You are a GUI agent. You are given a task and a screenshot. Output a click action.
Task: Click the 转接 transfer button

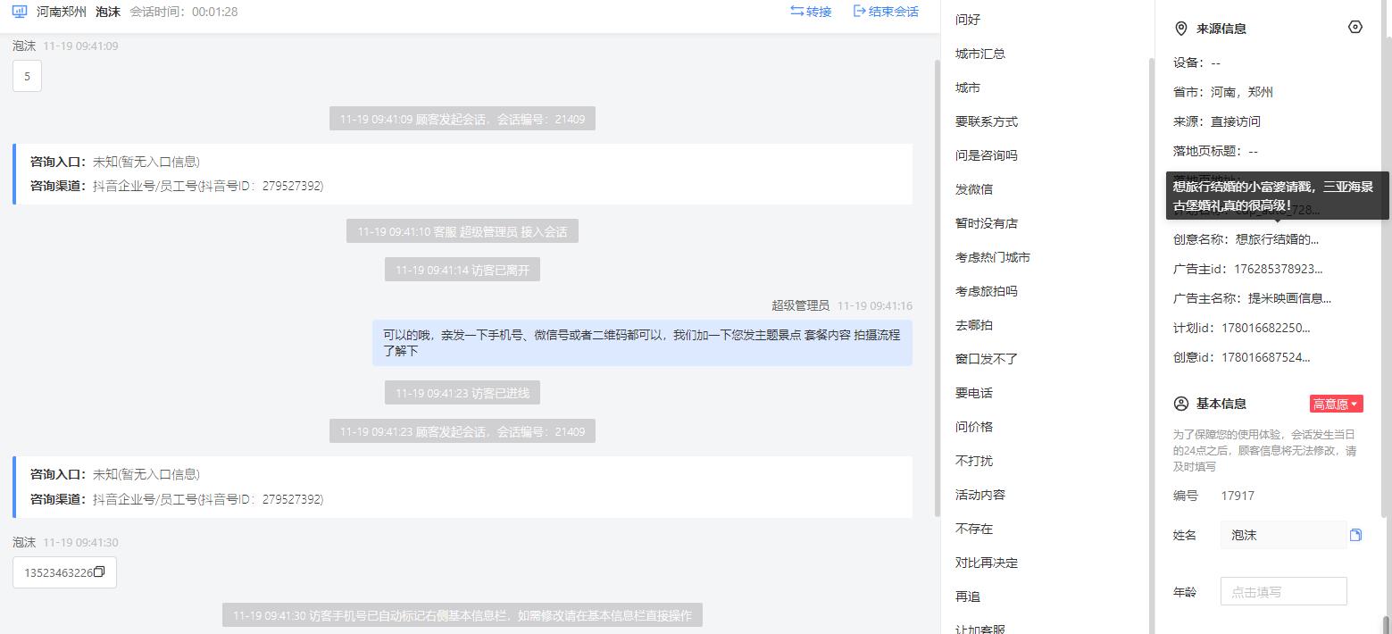click(811, 12)
